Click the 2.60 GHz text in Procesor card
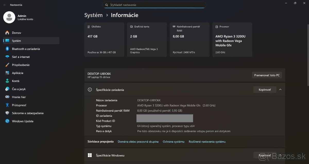Viewport: 309px width, 164px height. [x=220, y=52]
